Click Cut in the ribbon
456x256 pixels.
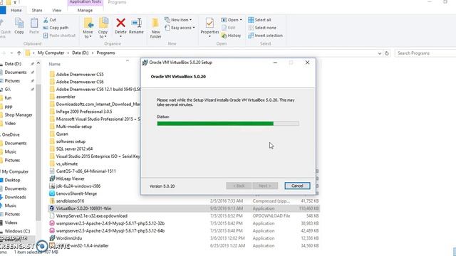49,20
